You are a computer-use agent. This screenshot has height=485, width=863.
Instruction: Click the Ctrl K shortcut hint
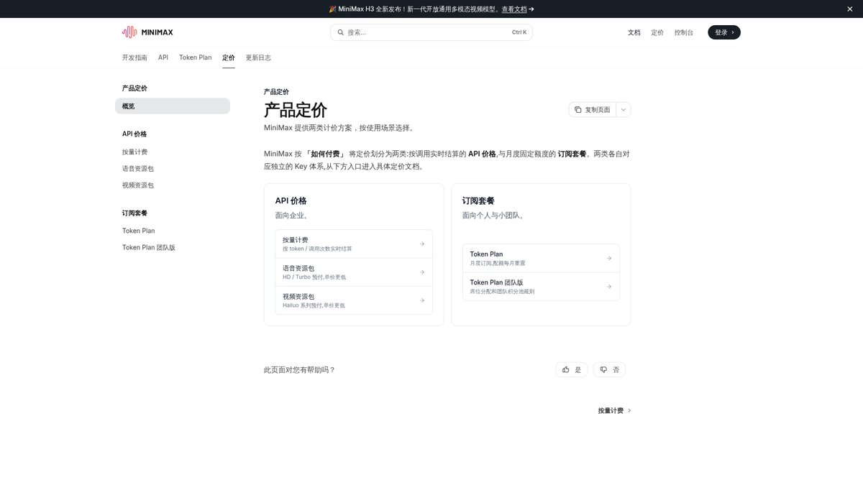[x=519, y=32]
